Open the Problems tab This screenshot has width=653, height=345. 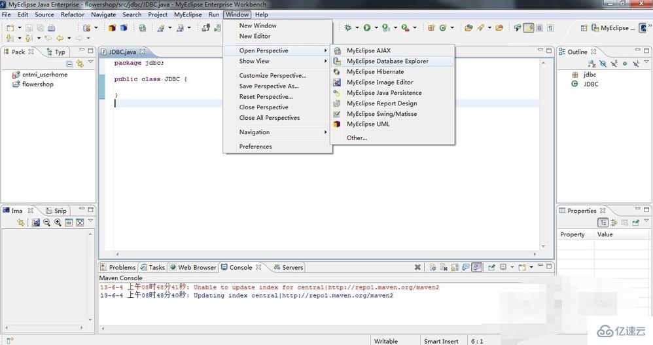coord(118,267)
